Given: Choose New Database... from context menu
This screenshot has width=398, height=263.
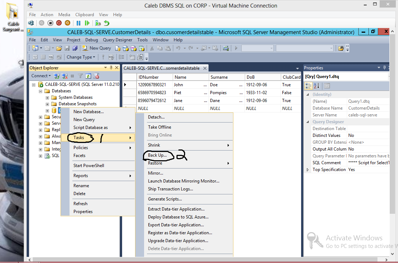Looking at the screenshot, I should (88, 112).
